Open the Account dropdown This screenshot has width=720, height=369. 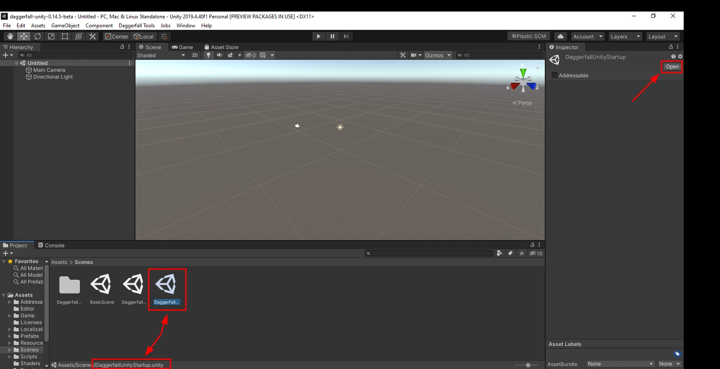[x=588, y=36]
